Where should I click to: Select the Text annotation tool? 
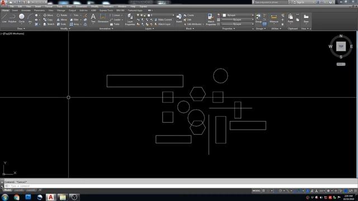point(93,18)
